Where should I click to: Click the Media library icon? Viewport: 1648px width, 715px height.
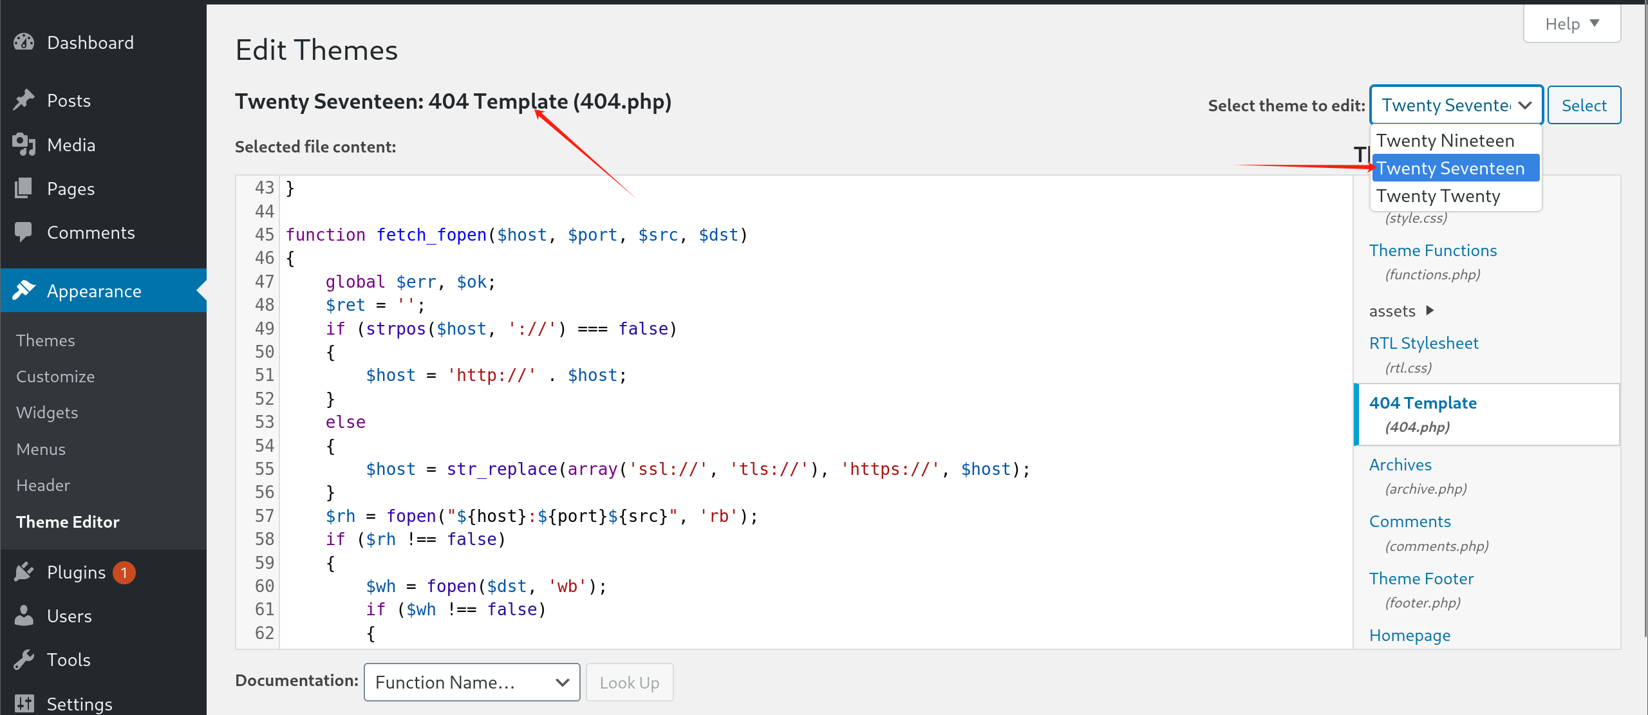pos(24,145)
